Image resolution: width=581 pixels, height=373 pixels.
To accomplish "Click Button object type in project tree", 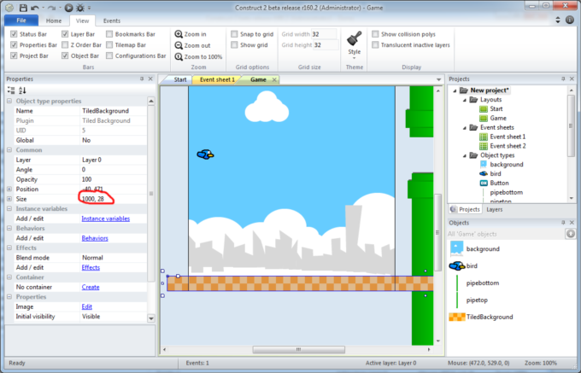I will pyautogui.click(x=499, y=183).
